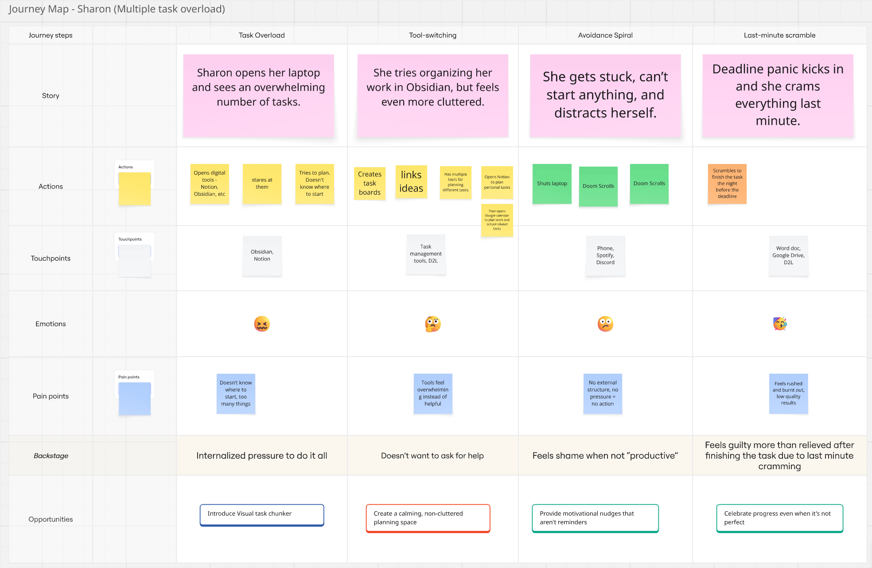The height and width of the screenshot is (568, 872).
Task: Select the gray Touchpoints legend sticky note
Action: point(135,261)
